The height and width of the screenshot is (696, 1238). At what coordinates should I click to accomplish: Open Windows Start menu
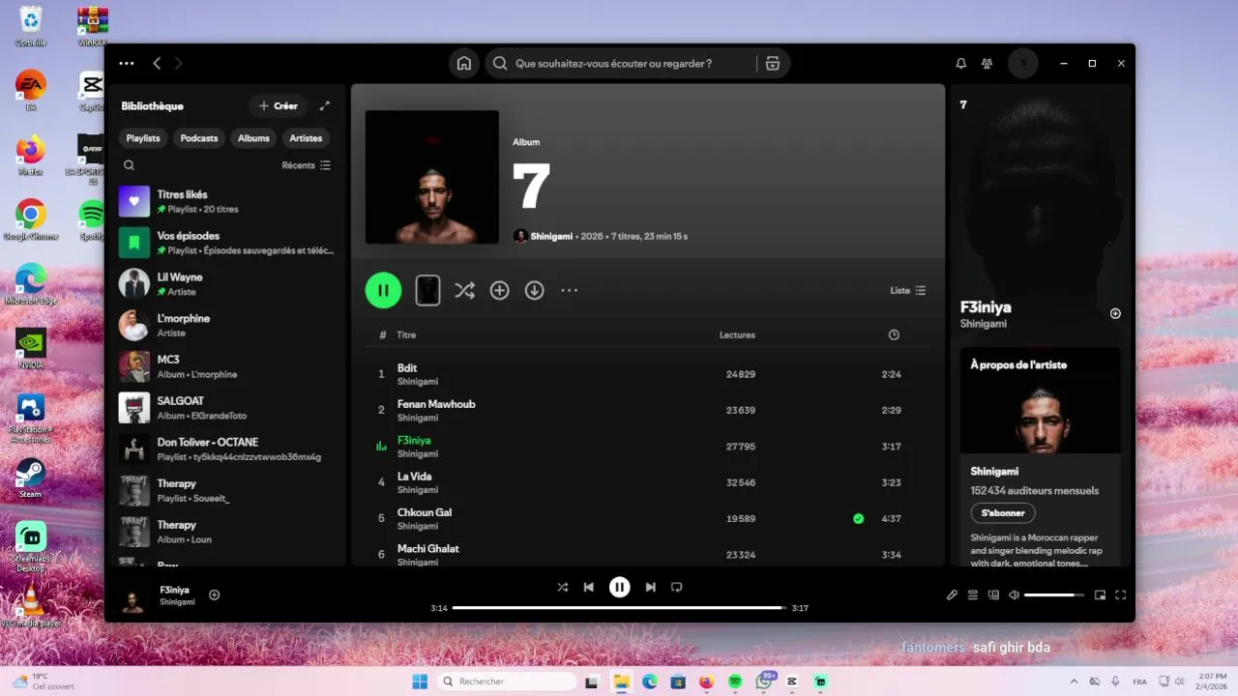pos(420,681)
